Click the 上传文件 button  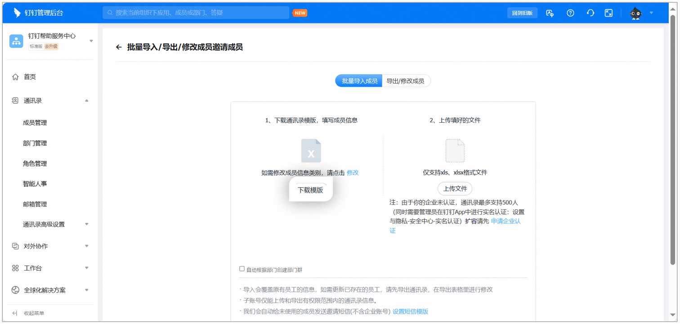(x=455, y=189)
